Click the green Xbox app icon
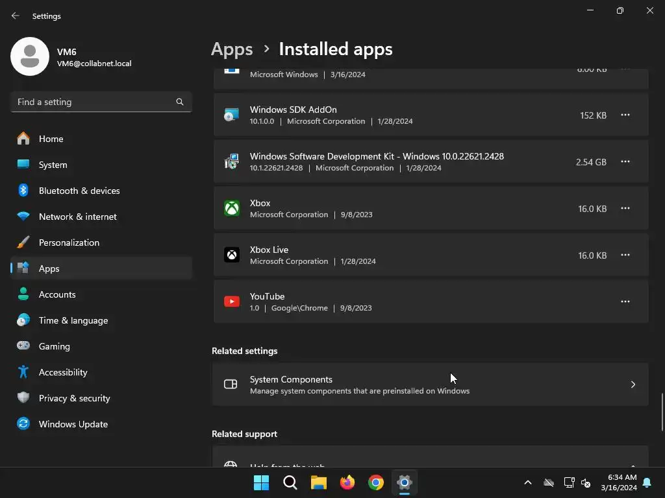This screenshot has width=665, height=498. tap(232, 208)
